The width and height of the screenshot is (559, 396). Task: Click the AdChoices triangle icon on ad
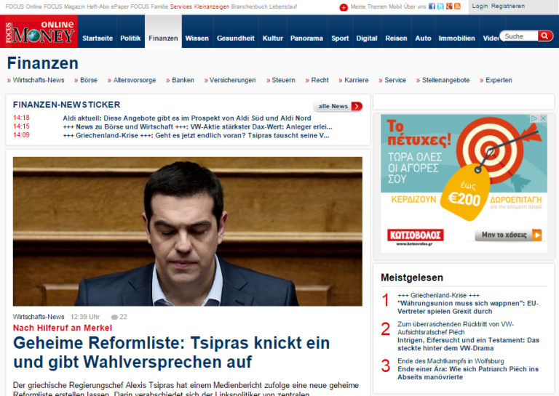[x=534, y=118]
